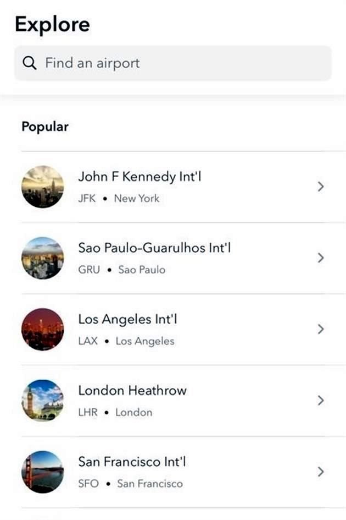Tap the Golden Gate Bridge thumbnail

(x=42, y=472)
